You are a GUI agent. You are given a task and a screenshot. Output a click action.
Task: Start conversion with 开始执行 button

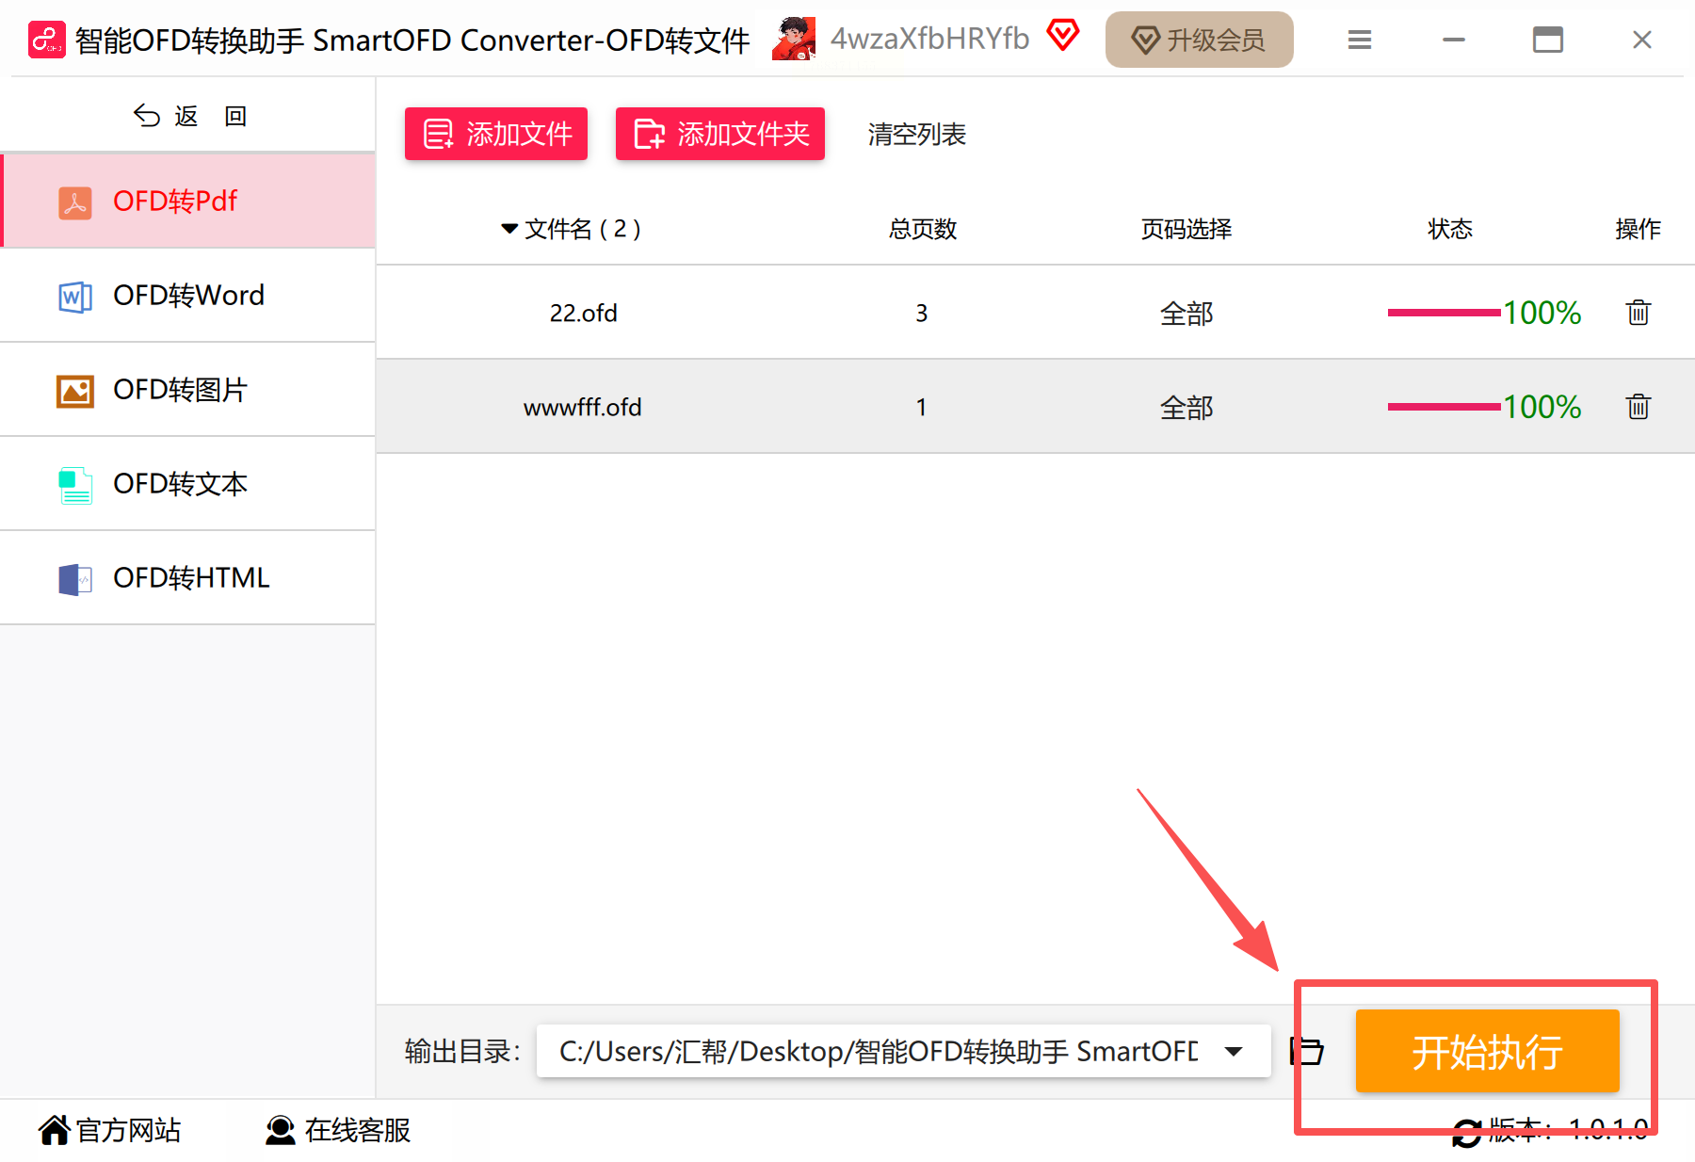[x=1488, y=1051]
